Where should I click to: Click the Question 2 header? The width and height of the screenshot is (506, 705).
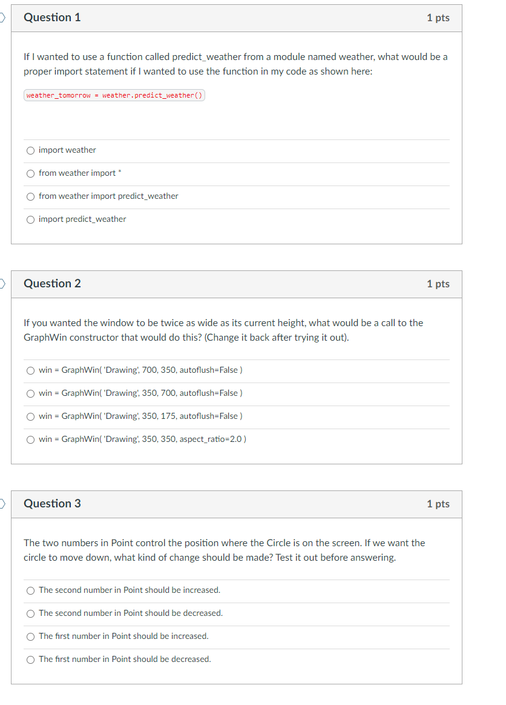52,284
